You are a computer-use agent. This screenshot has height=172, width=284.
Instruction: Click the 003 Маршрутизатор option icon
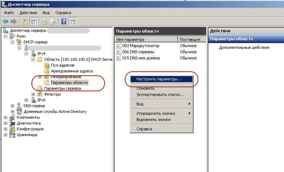pos(119,46)
